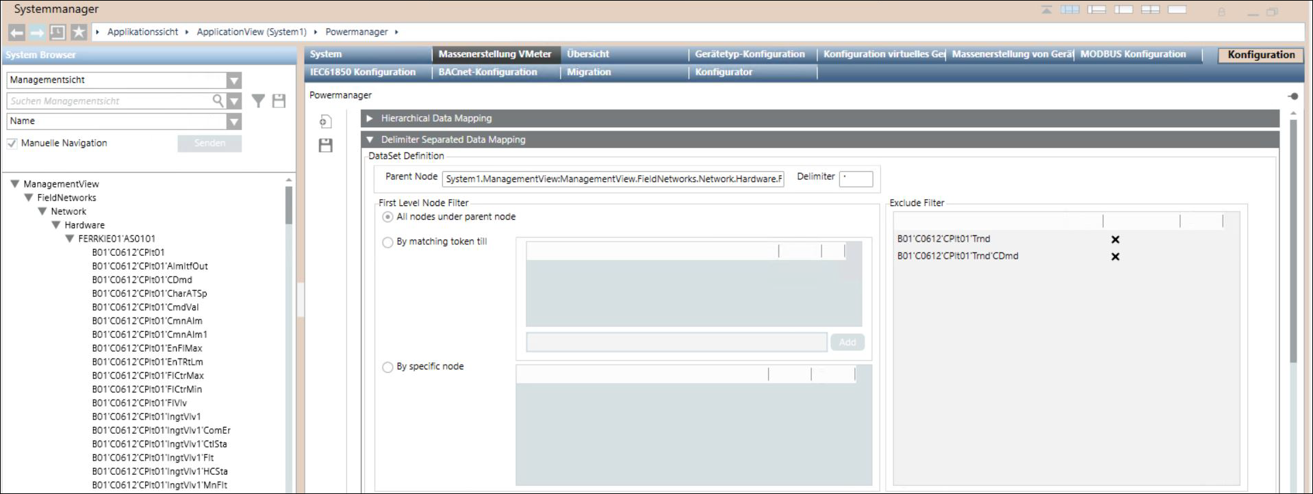Open the Managementsicht view dropdown
This screenshot has width=1313, height=494.
pos(233,80)
